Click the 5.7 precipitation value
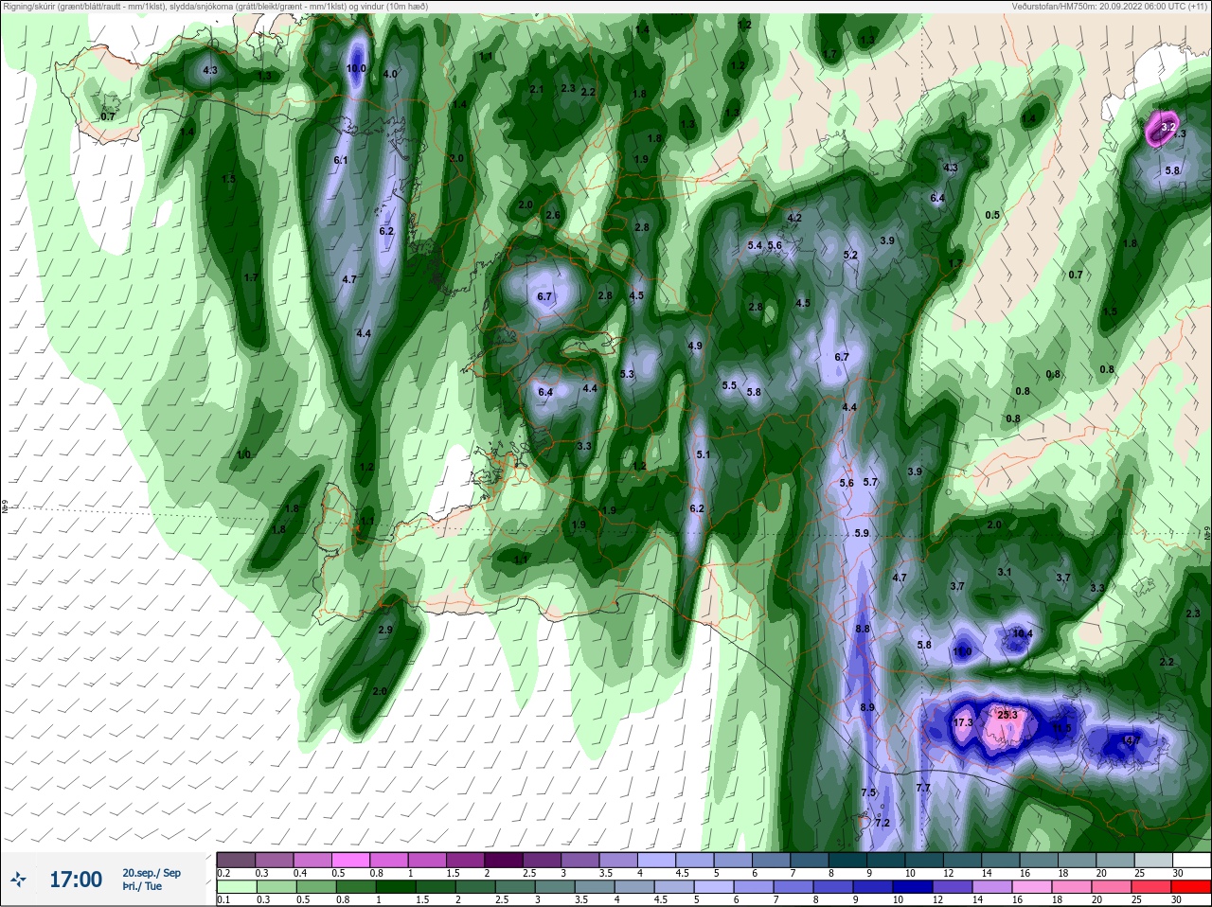Screen dimensions: 1212x907 [871, 482]
